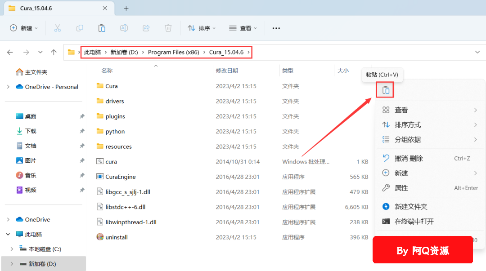Go up one folder level
This screenshot has height=271, width=486.
point(54,52)
